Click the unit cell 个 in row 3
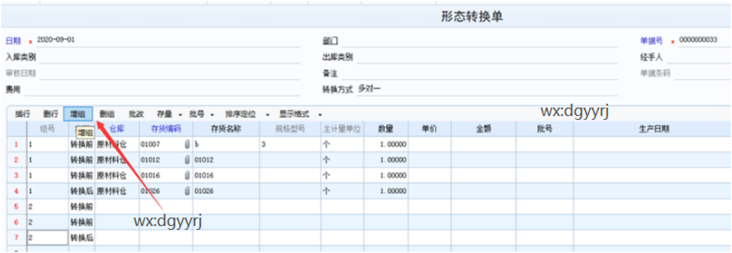The height and width of the screenshot is (253, 732). tap(342, 176)
